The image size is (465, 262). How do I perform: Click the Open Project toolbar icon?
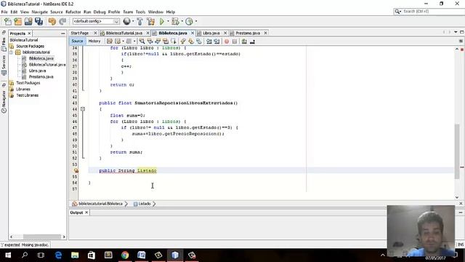point(28,21)
